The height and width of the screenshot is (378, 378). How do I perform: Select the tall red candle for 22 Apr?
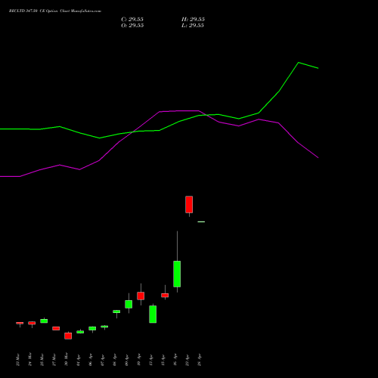[189, 205]
